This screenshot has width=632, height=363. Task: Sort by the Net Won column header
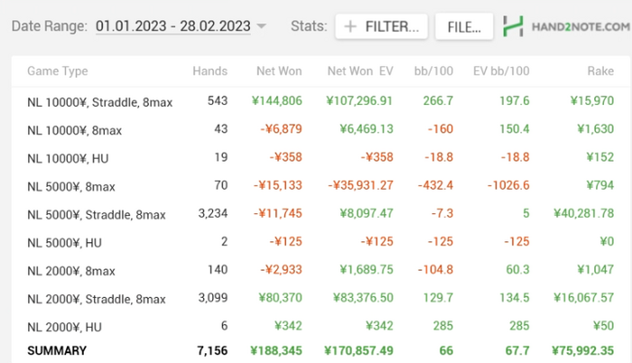tap(278, 70)
